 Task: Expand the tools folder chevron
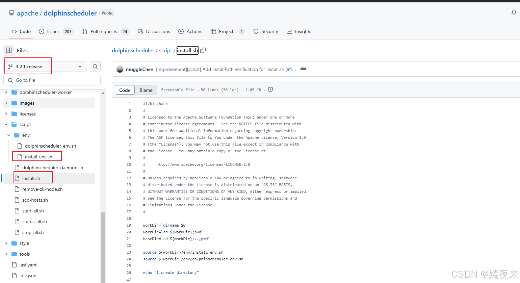(6, 254)
